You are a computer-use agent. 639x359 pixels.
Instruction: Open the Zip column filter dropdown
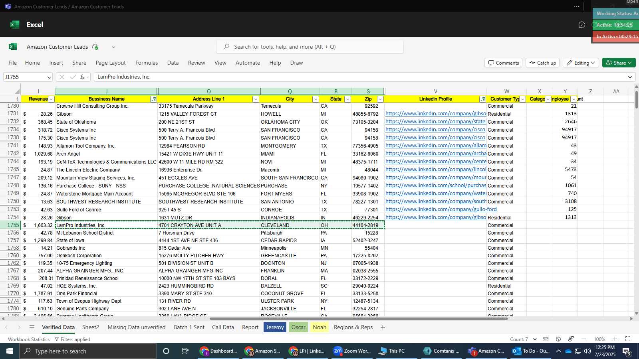coord(380,99)
